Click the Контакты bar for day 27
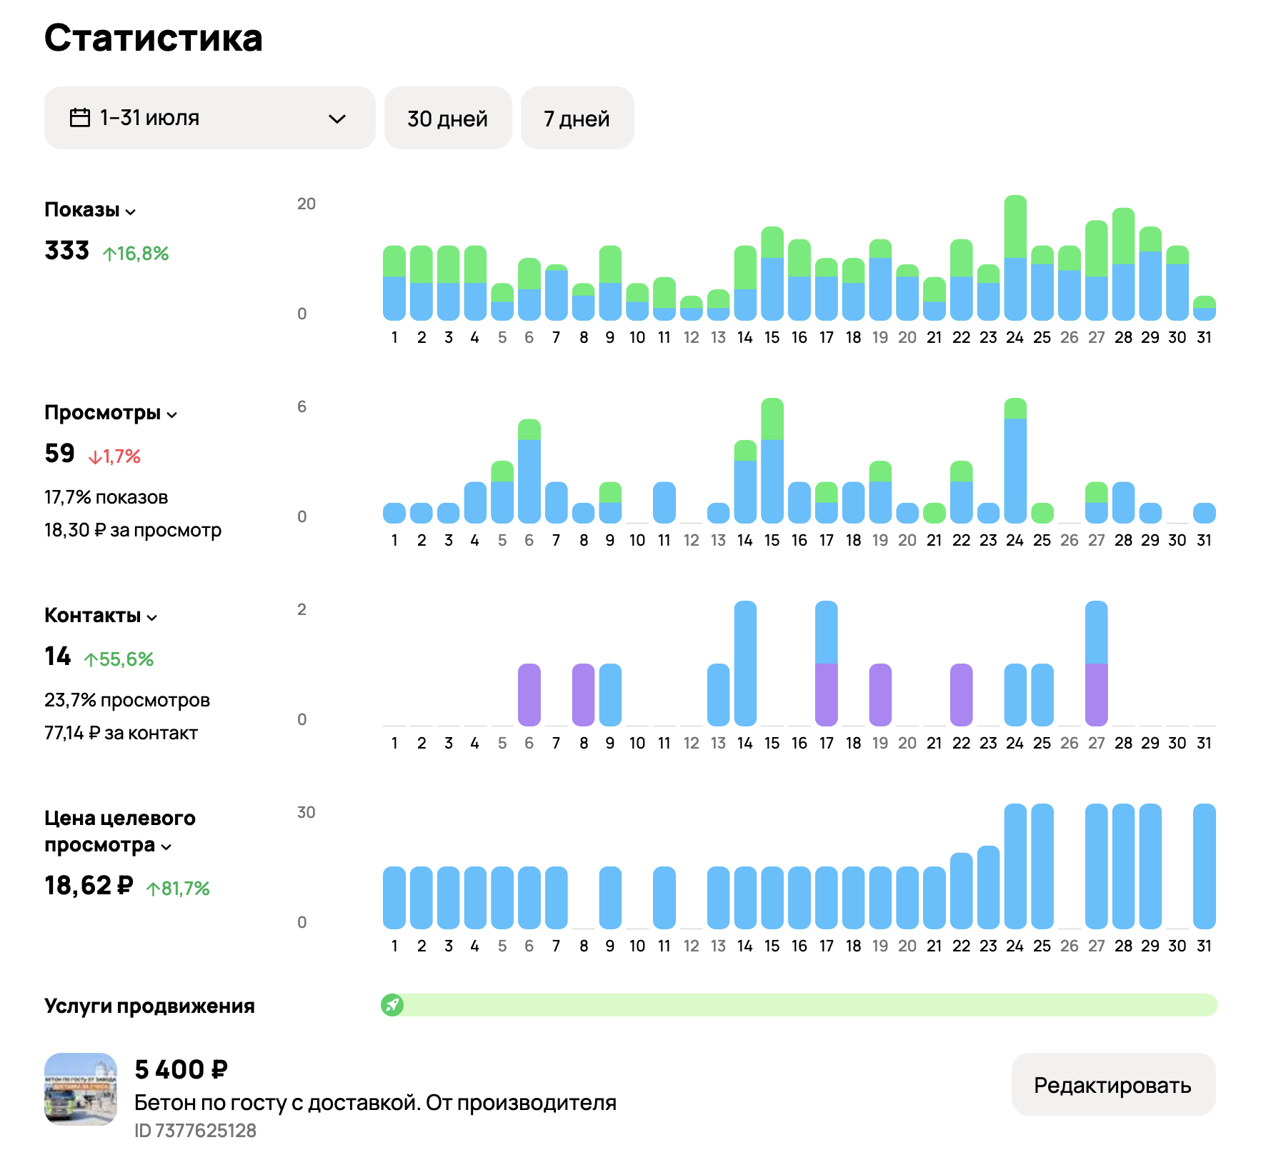The width and height of the screenshot is (1276, 1170). coord(1097,664)
